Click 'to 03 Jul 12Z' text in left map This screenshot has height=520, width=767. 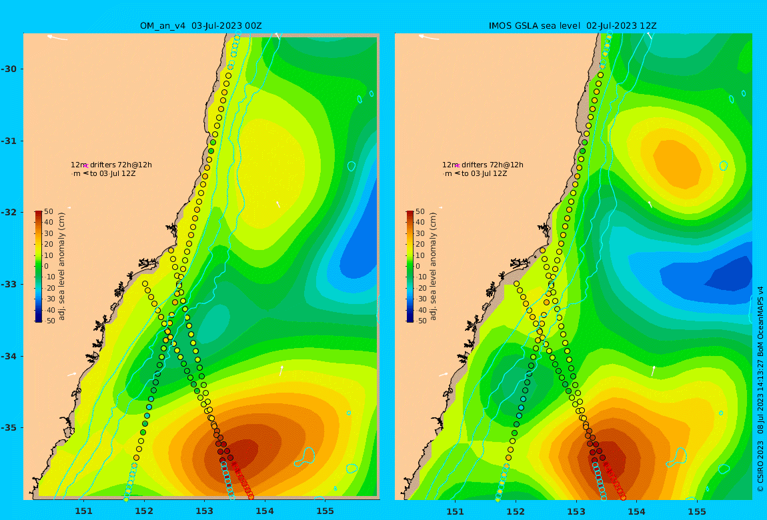pos(113,174)
